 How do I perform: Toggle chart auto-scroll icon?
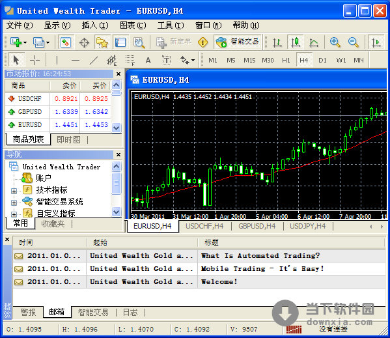tap(376, 42)
